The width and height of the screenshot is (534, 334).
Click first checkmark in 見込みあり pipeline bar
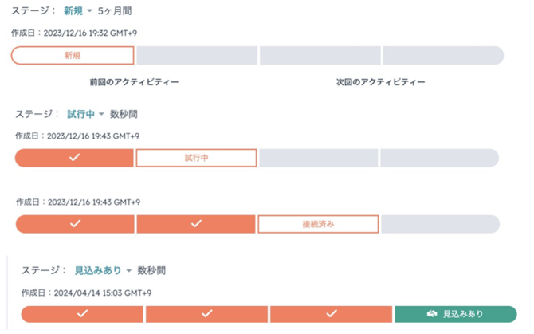(x=82, y=313)
